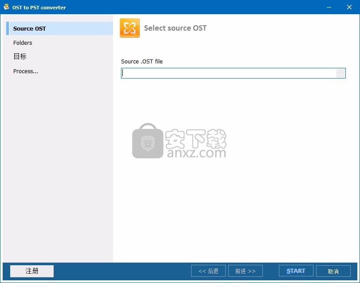Click the << 后退 back button
This screenshot has width=360, height=283.
coord(208,271)
